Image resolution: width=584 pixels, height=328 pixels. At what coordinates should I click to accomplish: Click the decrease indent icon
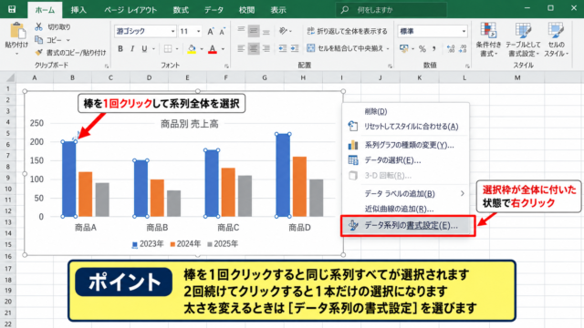(x=283, y=48)
